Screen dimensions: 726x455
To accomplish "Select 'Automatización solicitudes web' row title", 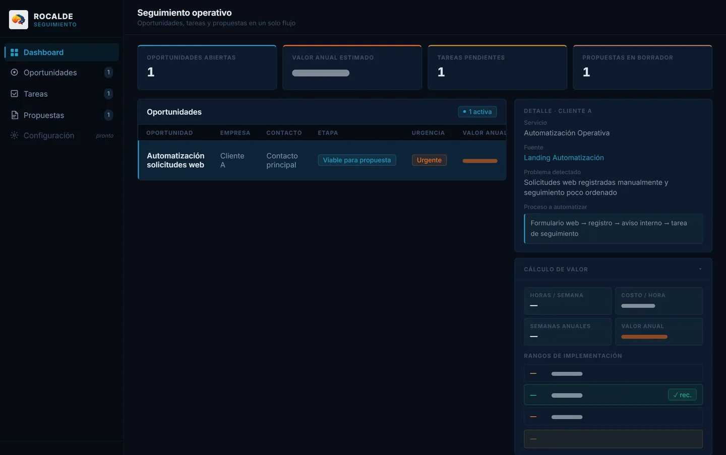I will tap(175, 160).
